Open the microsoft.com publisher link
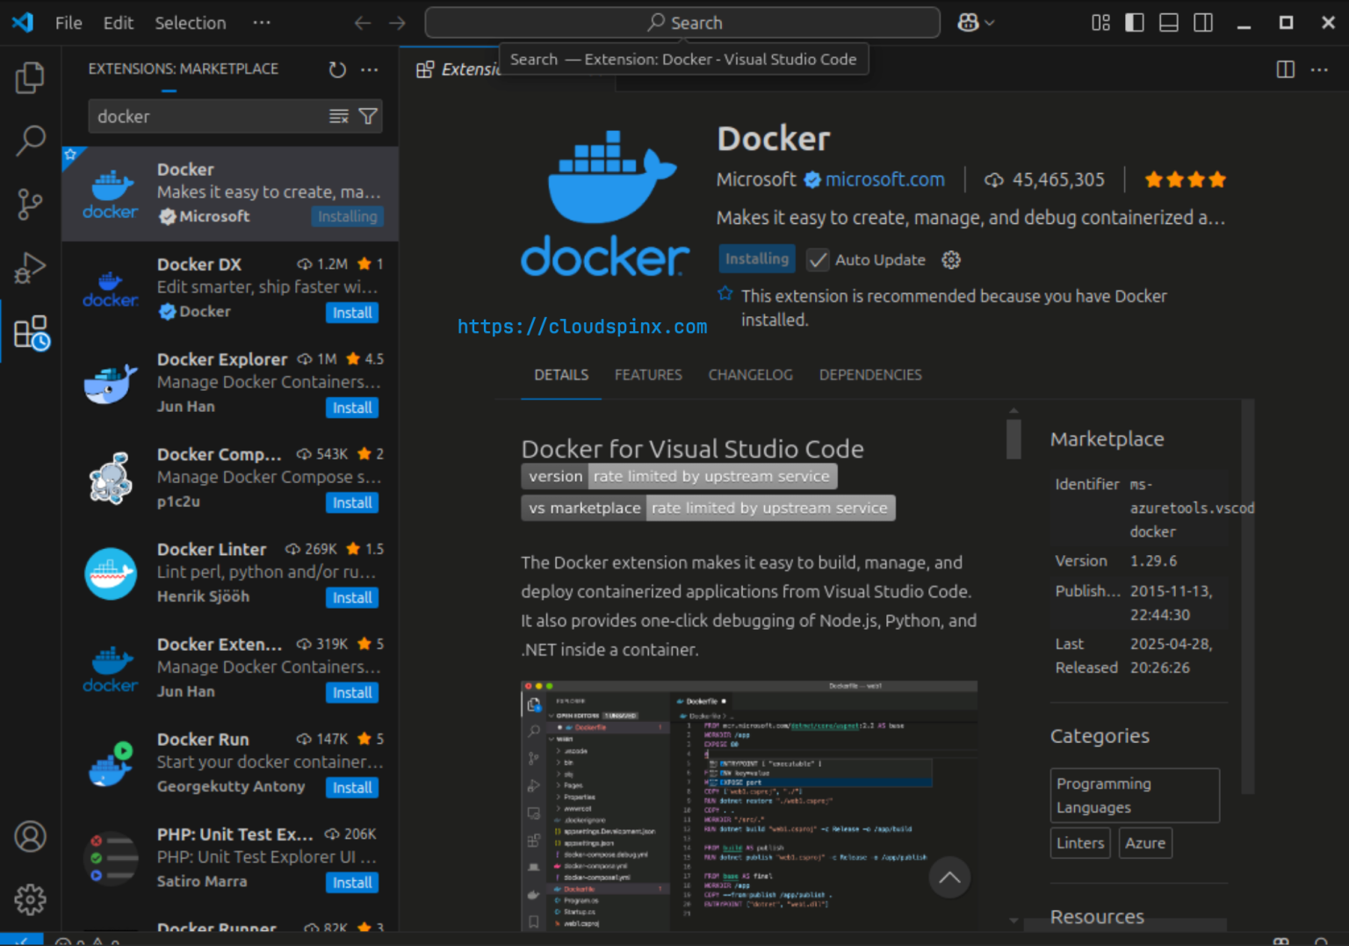Viewport: 1349px width, 946px height. coord(884,179)
